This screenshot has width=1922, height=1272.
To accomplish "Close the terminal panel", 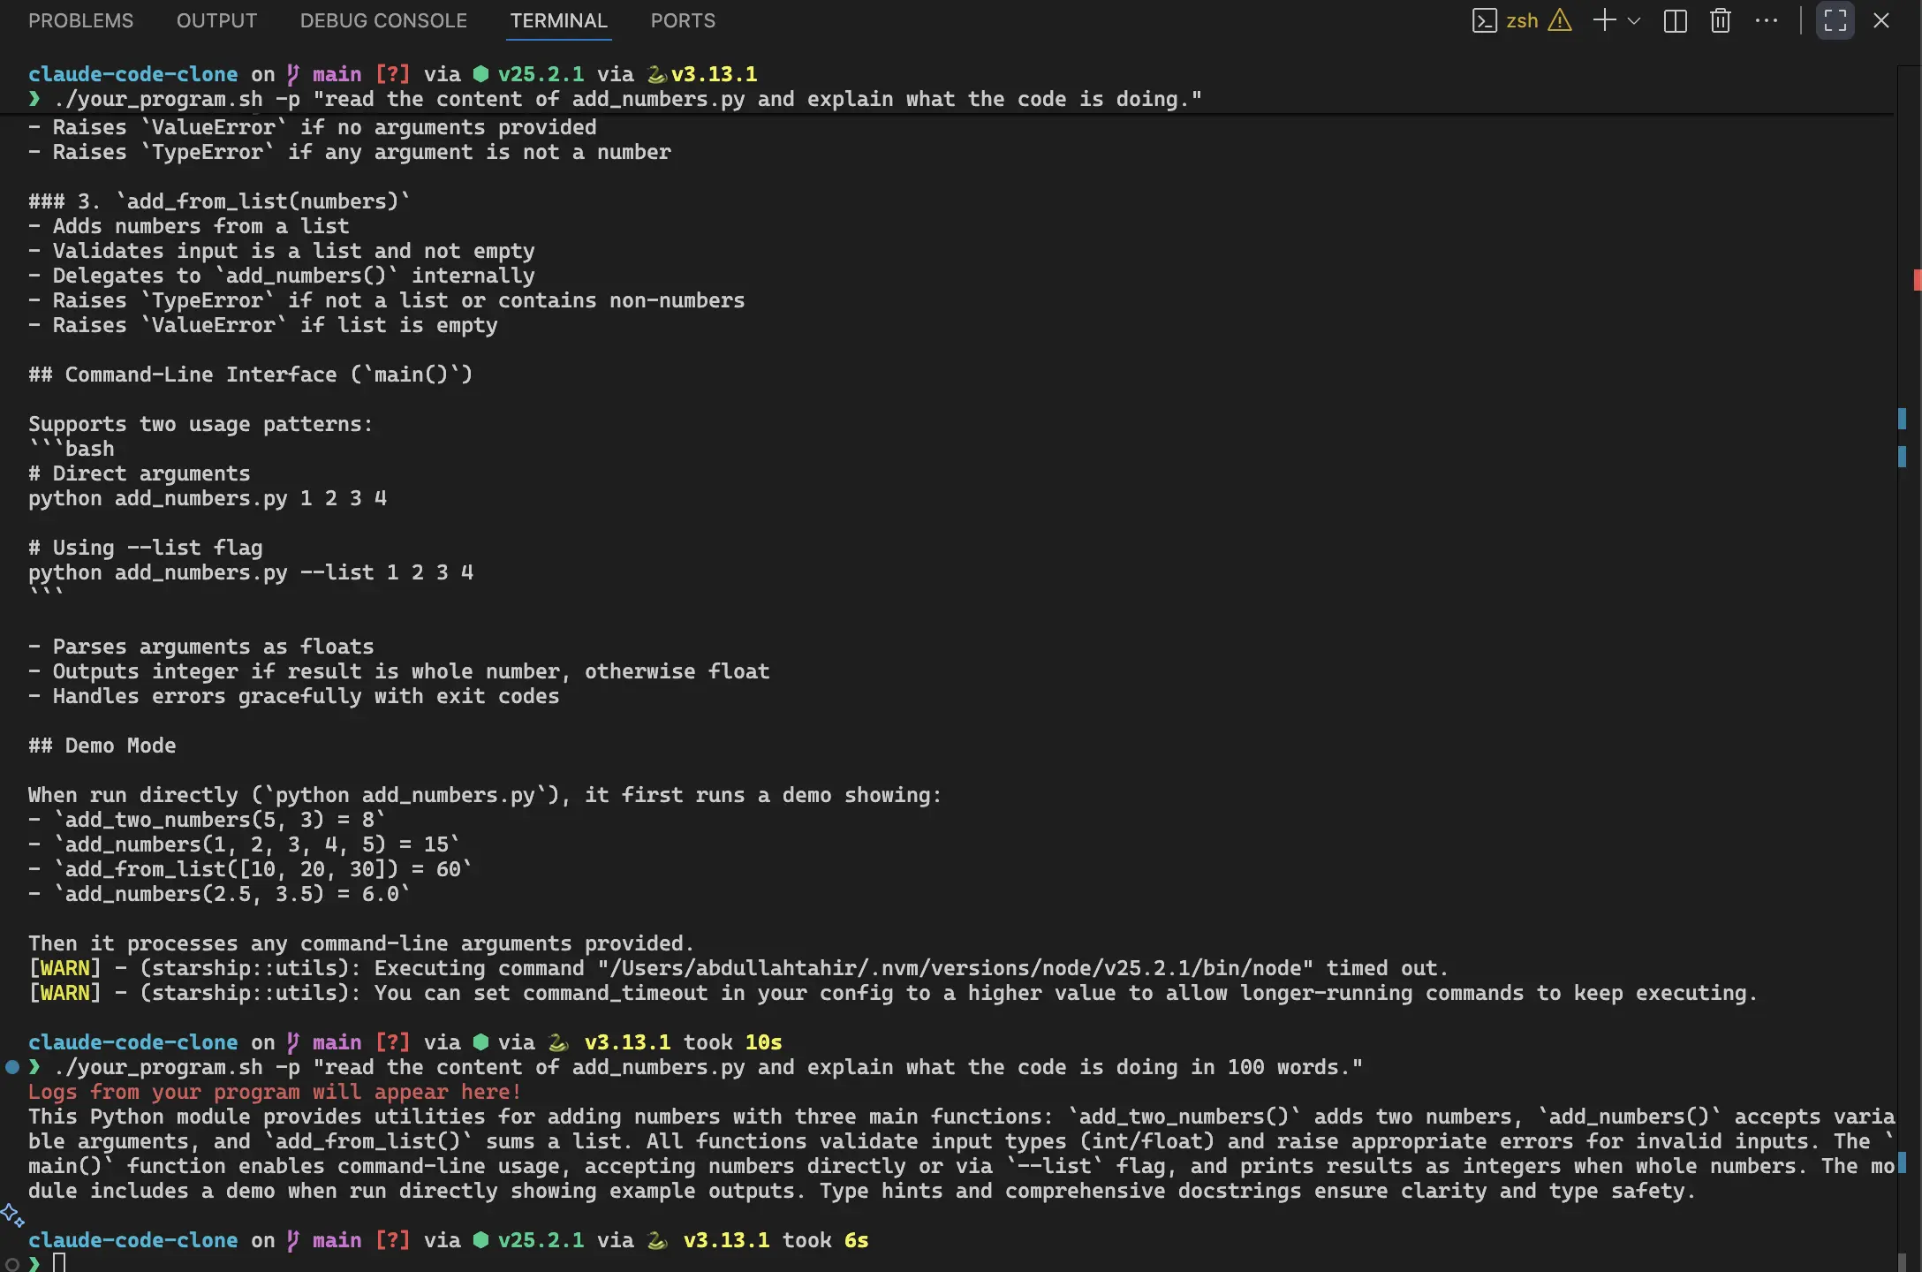I will [1881, 20].
